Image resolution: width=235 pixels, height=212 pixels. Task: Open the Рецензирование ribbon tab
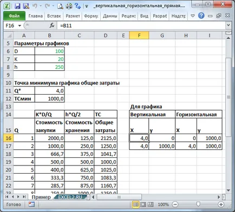click(128, 16)
